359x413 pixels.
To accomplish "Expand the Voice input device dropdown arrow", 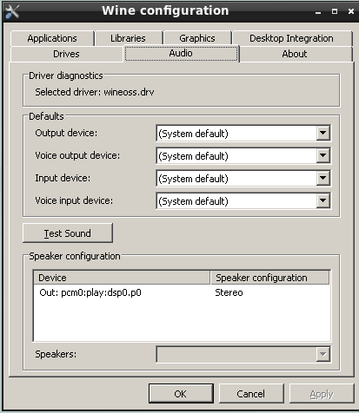I will [322, 201].
